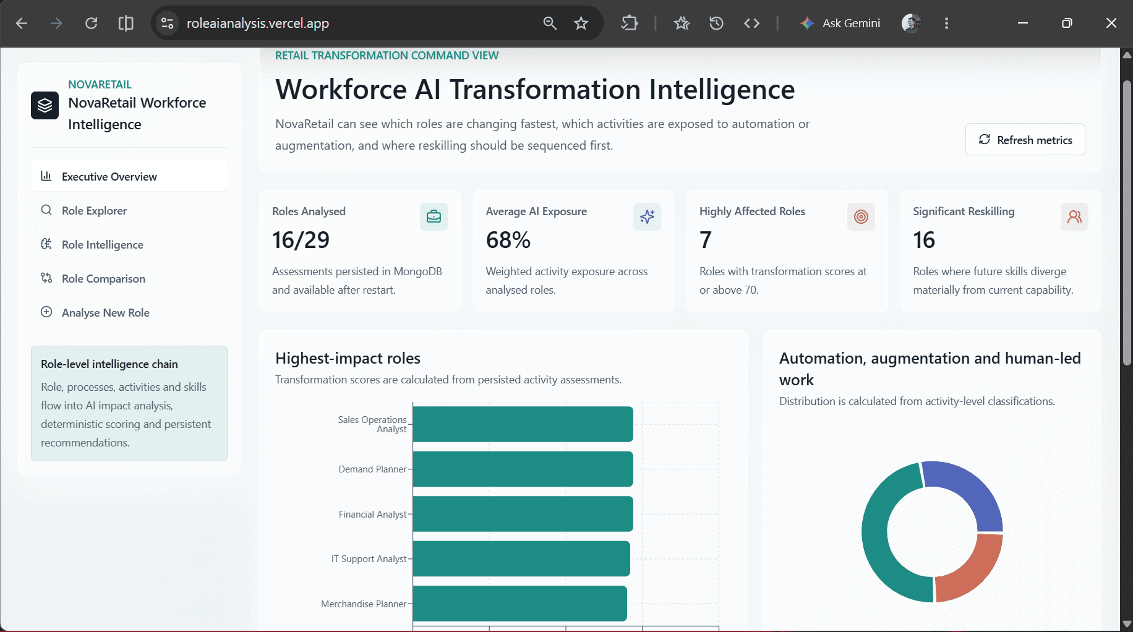Screen dimensions: 1133x632
Task: Bookmark this page with the star icon
Action: click(581, 23)
